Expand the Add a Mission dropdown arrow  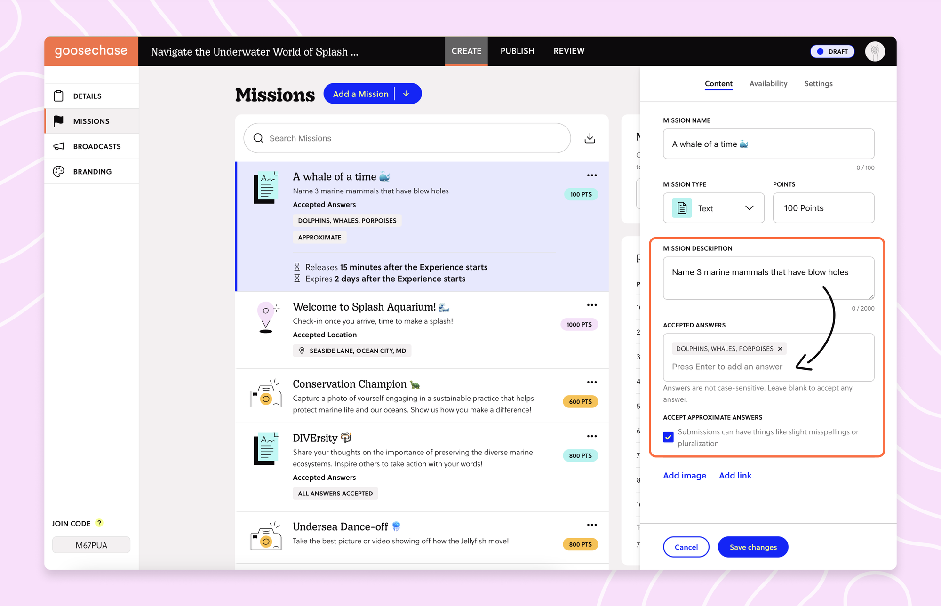coord(406,93)
